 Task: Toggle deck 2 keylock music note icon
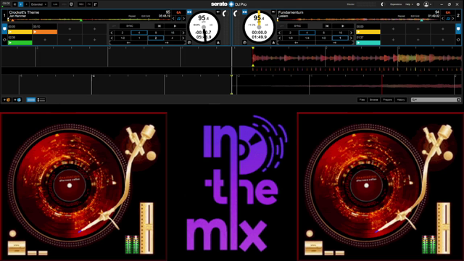tap(448, 18)
